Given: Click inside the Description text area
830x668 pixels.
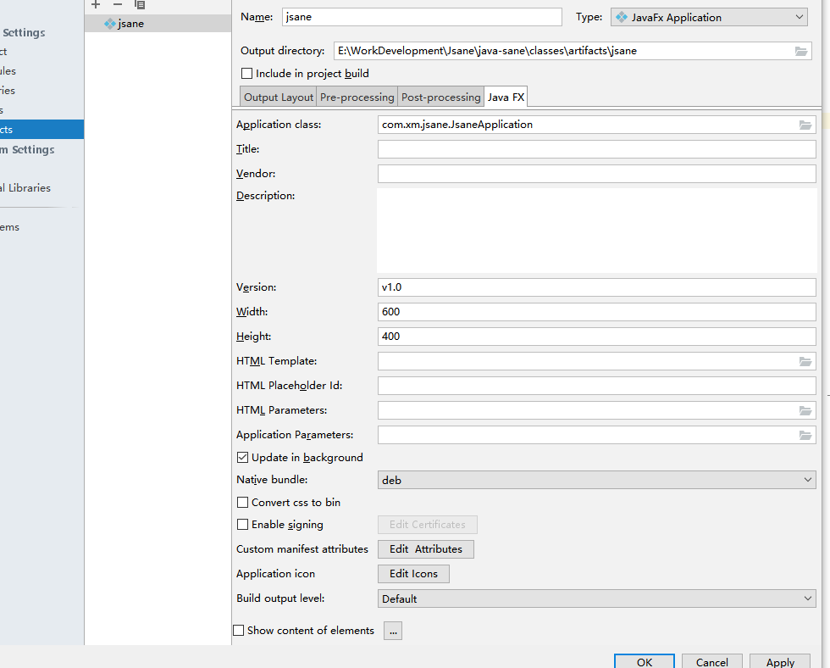Looking at the screenshot, I should (596, 231).
